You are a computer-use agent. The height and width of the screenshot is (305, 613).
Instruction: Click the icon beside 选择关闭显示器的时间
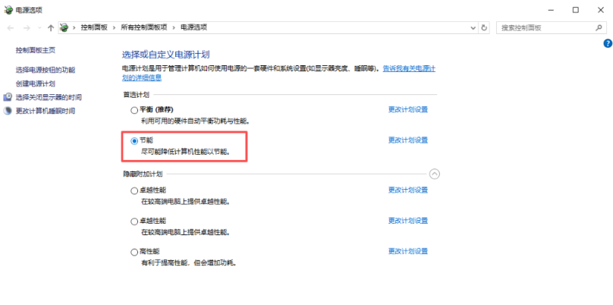8,97
